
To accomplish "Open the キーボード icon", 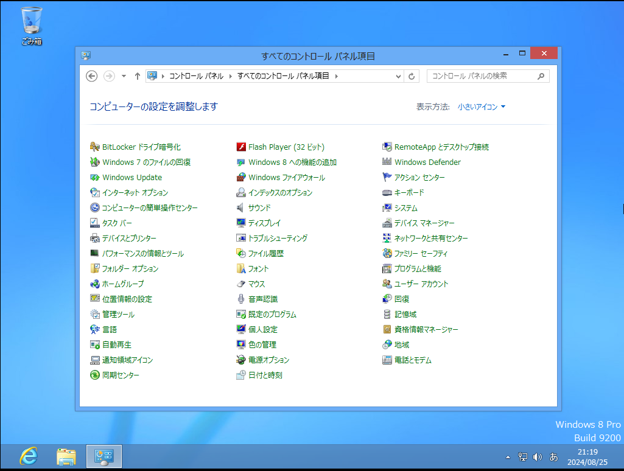I will pyautogui.click(x=387, y=192).
